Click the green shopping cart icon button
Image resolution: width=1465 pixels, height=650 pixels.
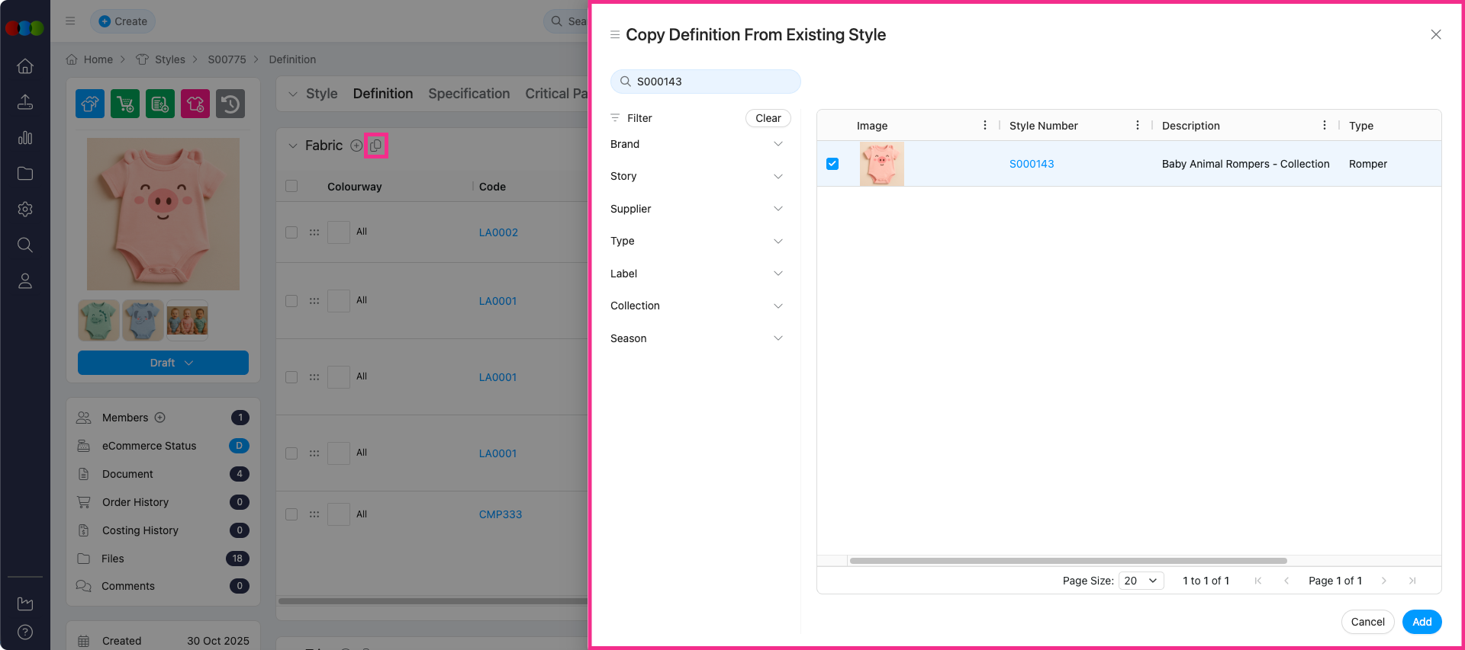(x=125, y=104)
